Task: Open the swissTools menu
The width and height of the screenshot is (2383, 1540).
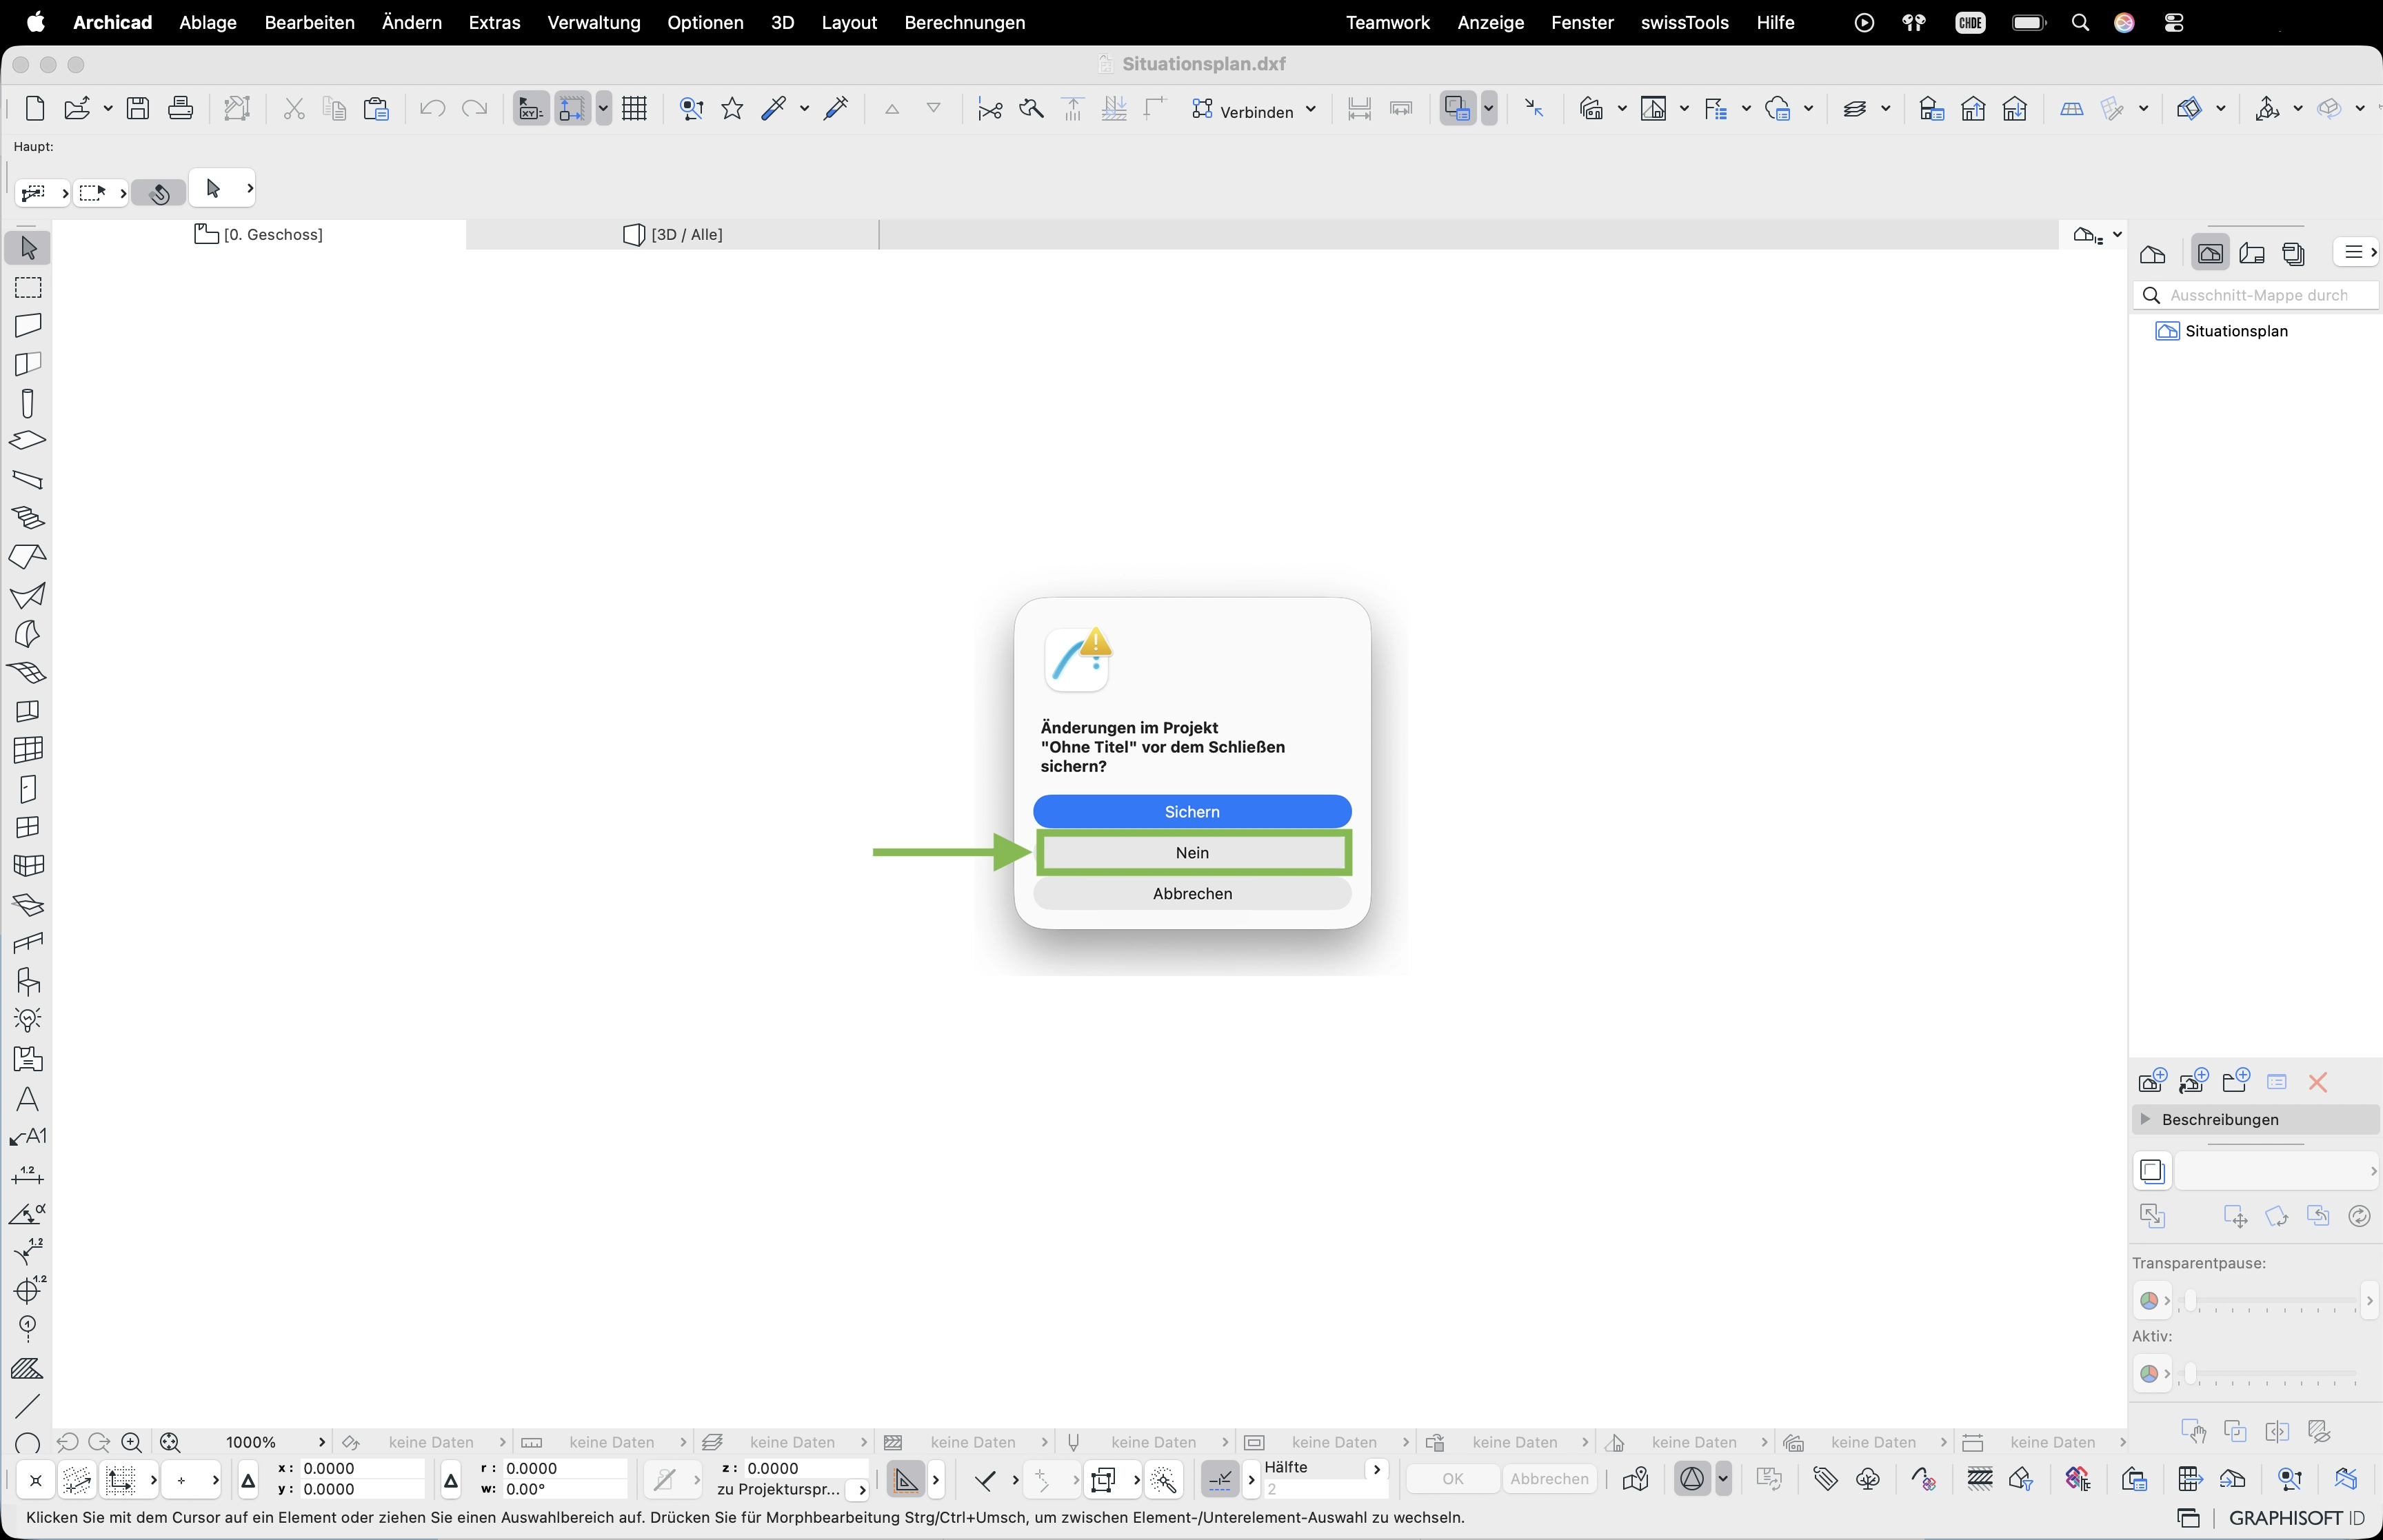Action: tap(1684, 22)
